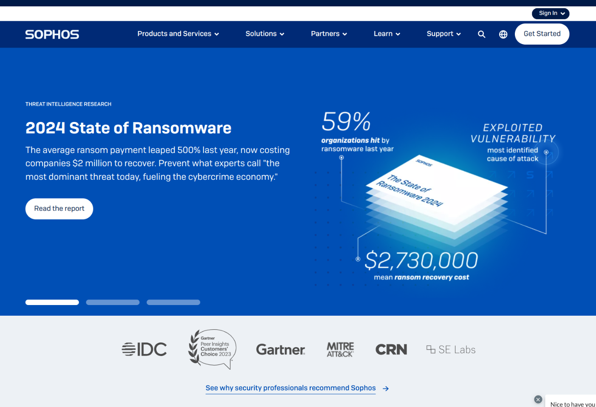The width and height of the screenshot is (596, 407).
Task: Dismiss the chat popup
Action: coord(538,400)
